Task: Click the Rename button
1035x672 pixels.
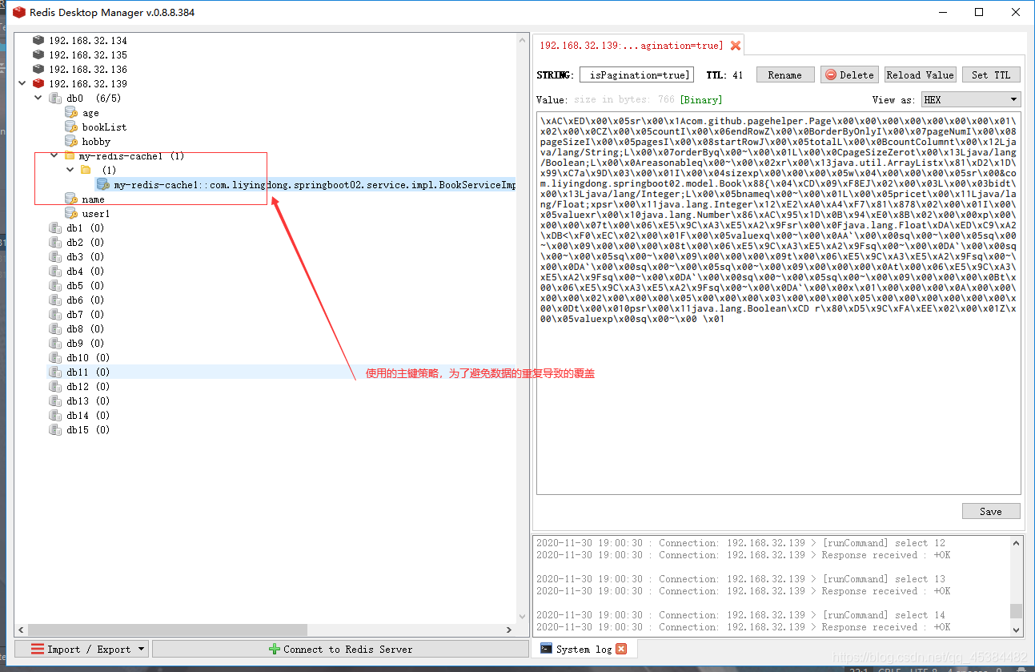Action: pos(785,74)
